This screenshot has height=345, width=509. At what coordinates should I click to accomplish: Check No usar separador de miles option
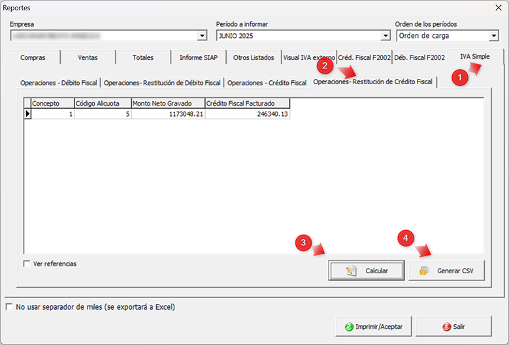(9, 307)
